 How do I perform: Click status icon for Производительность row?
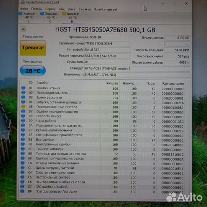coord(23,92)
